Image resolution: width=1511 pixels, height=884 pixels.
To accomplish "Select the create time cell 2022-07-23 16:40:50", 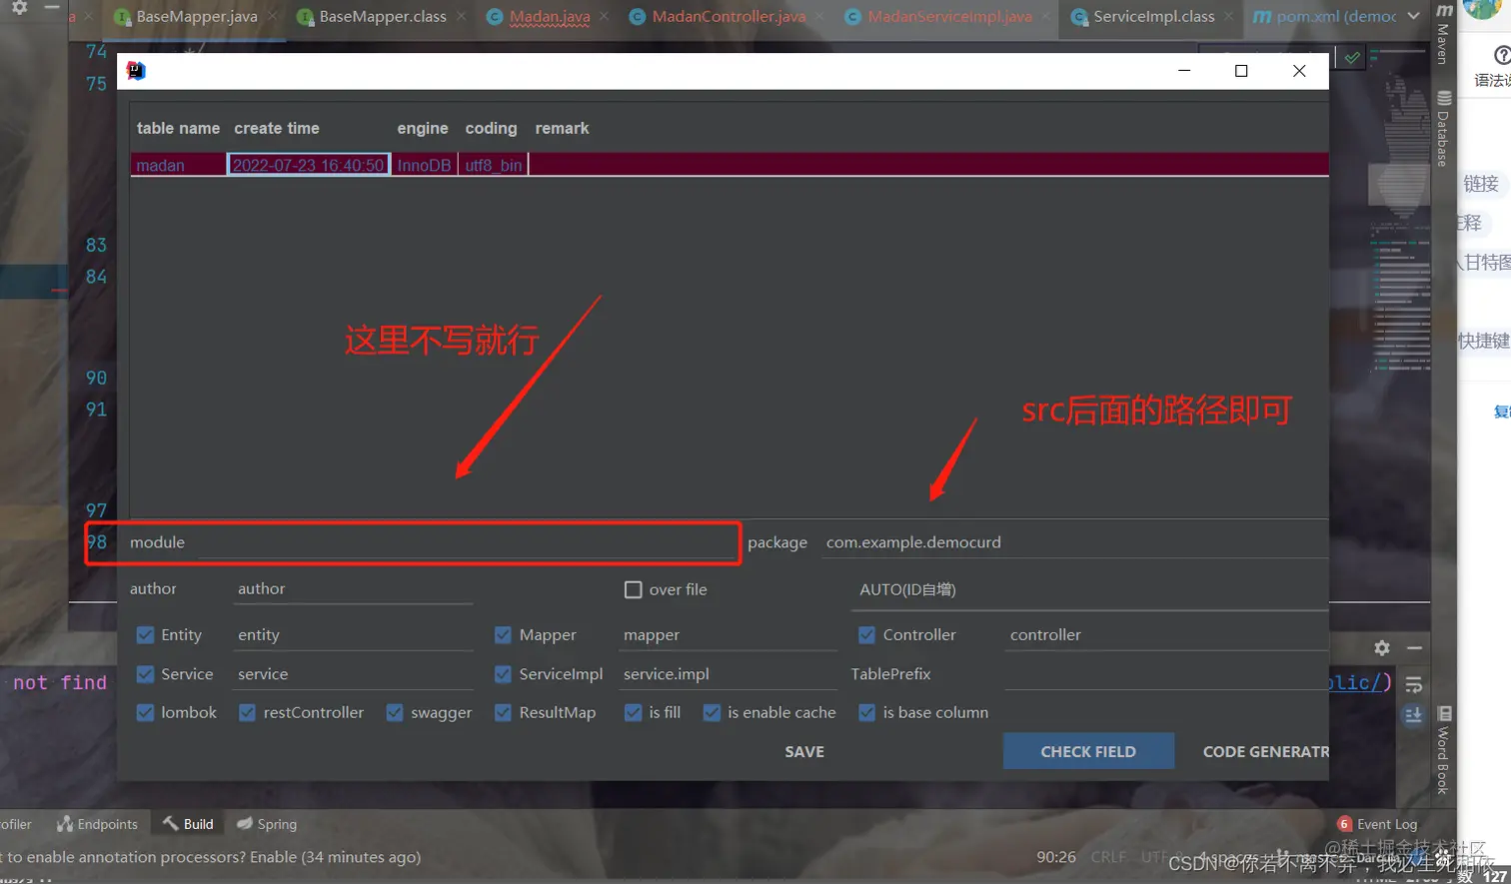I will (x=308, y=165).
